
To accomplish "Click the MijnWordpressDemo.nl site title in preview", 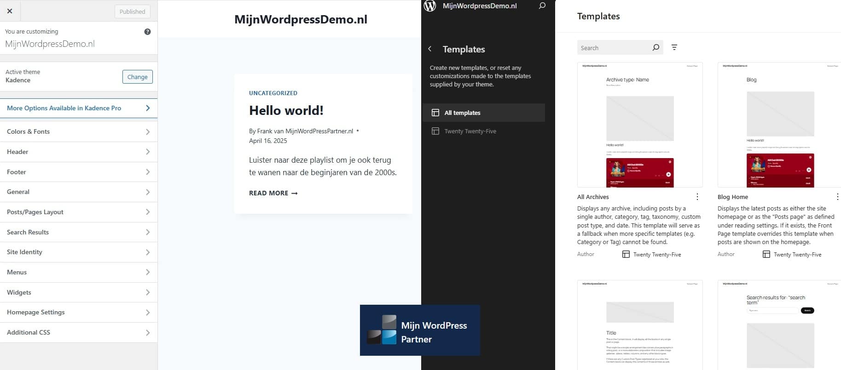I will pos(301,19).
